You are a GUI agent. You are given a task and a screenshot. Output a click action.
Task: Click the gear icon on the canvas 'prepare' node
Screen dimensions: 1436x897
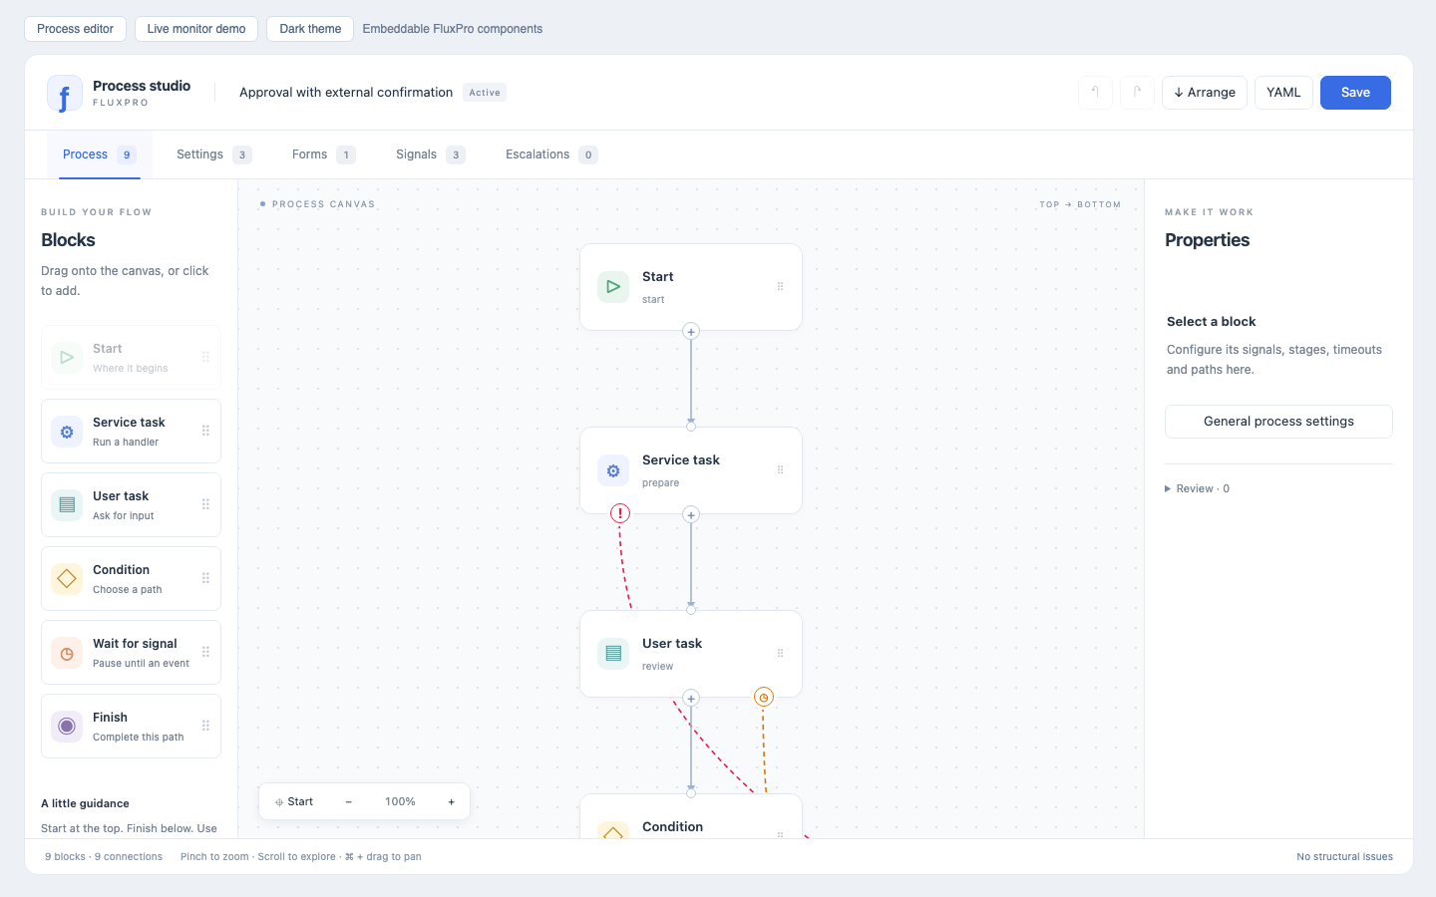click(613, 470)
